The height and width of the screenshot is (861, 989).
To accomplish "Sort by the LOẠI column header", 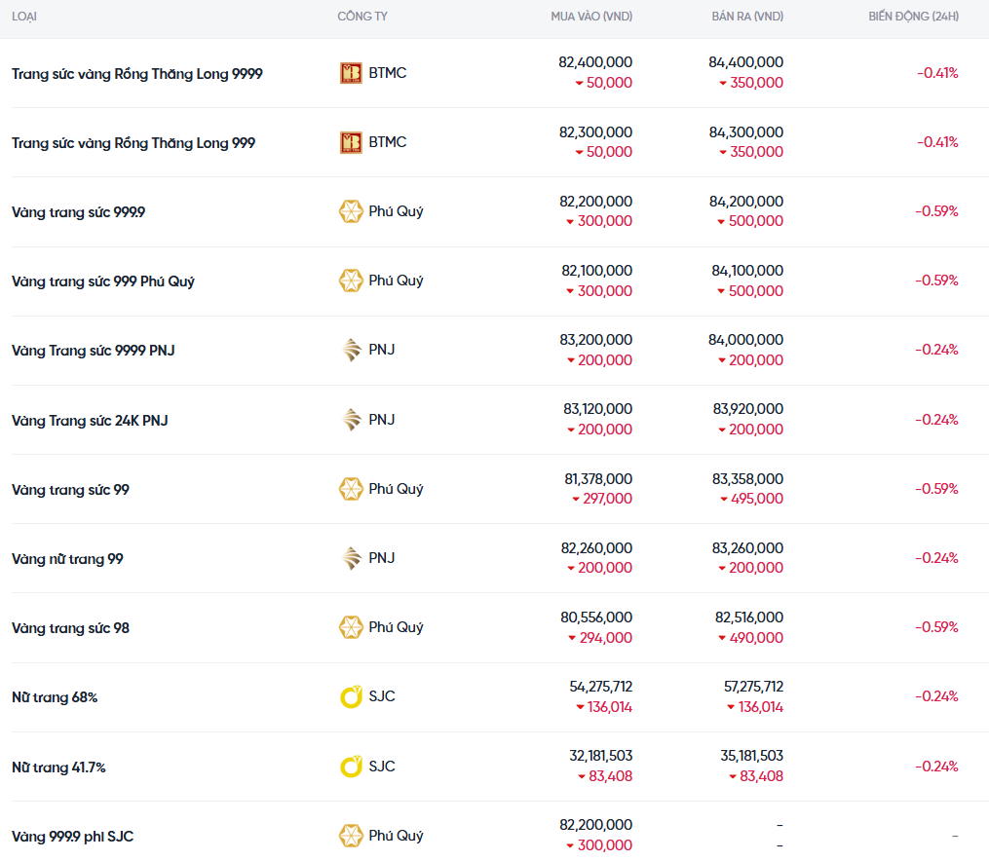I will pos(24,17).
